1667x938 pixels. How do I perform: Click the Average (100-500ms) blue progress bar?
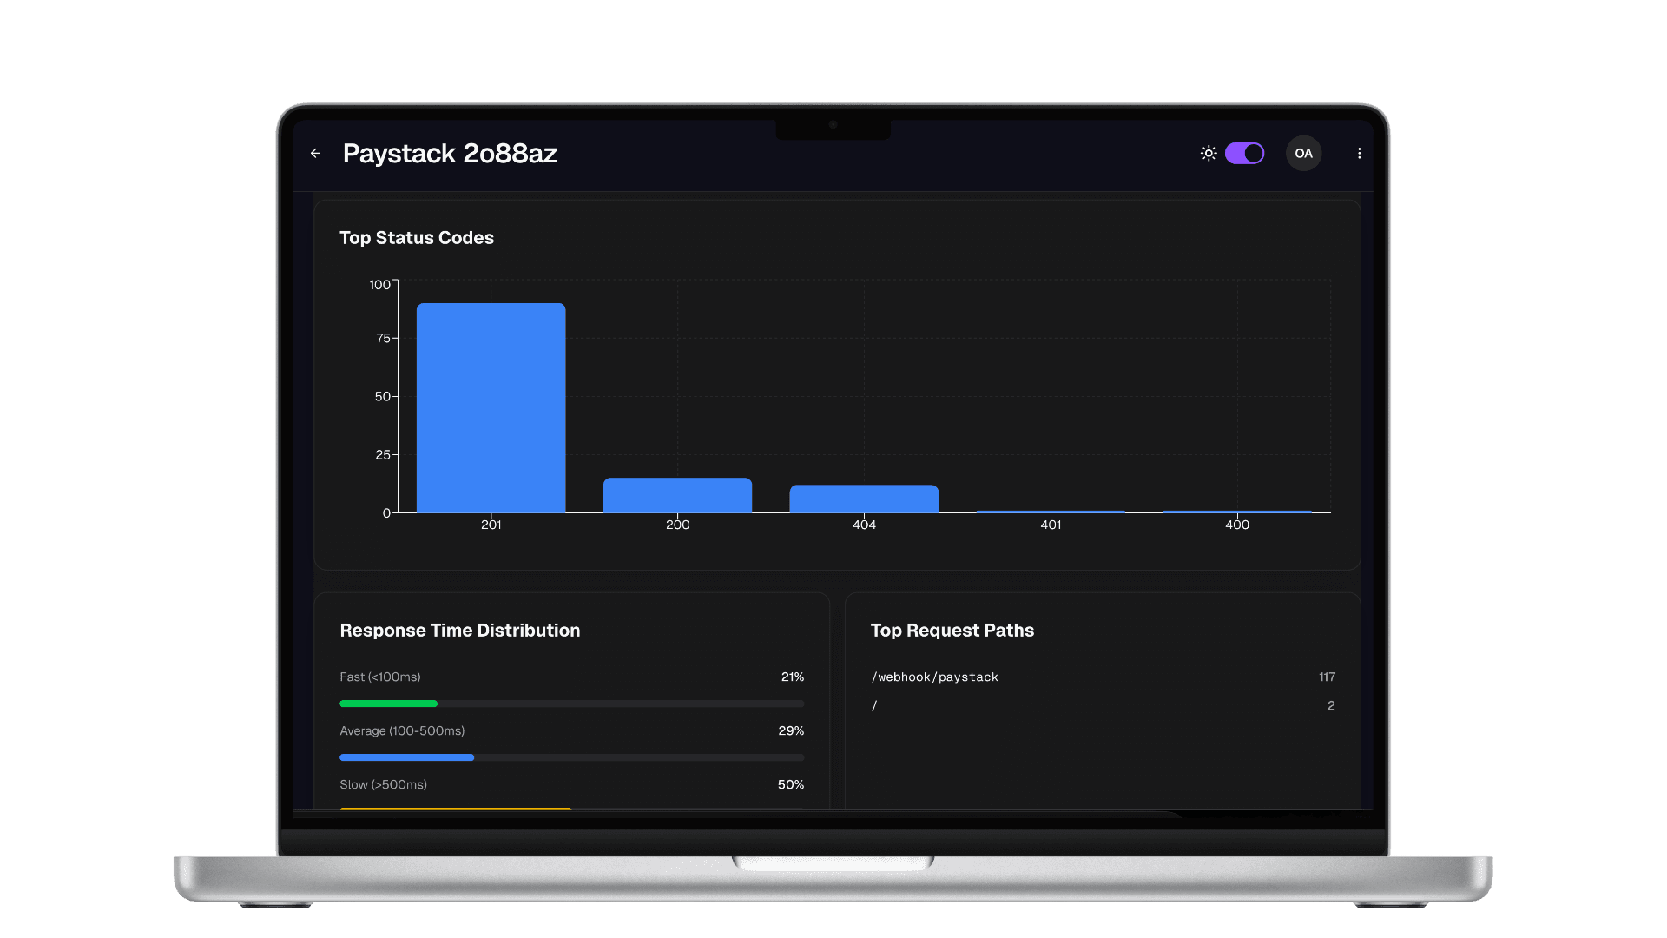406,757
